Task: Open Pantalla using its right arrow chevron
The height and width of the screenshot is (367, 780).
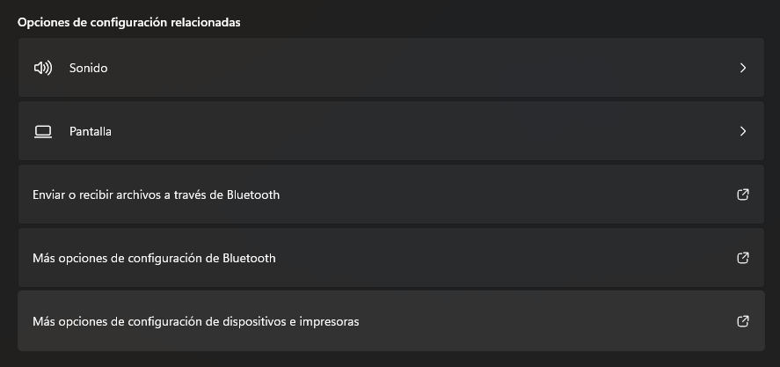Action: [743, 131]
